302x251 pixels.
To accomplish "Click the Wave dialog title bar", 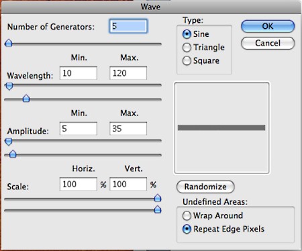I will tap(151, 7).
